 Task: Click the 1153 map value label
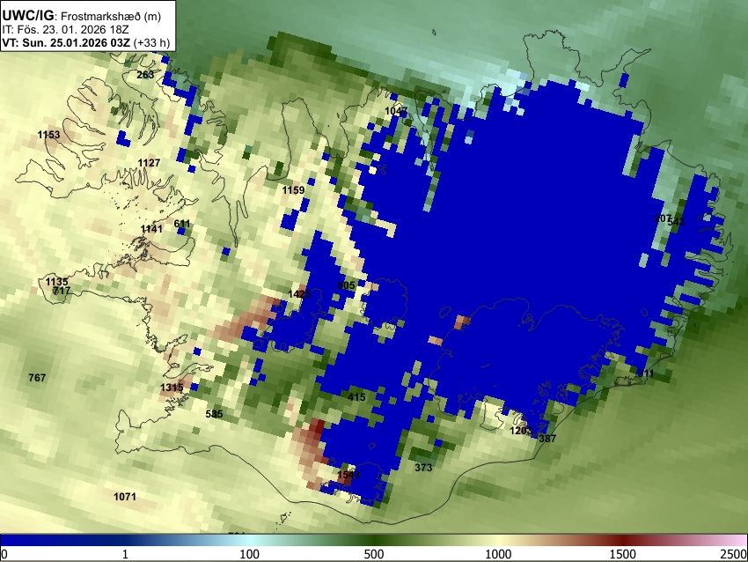[48, 135]
